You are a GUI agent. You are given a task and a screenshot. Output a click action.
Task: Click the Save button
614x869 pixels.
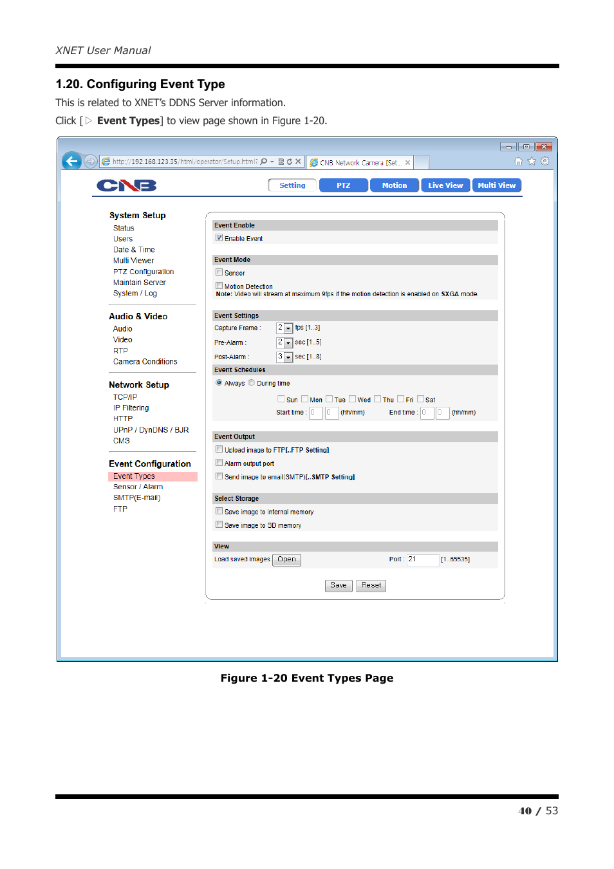pyautogui.click(x=339, y=586)
